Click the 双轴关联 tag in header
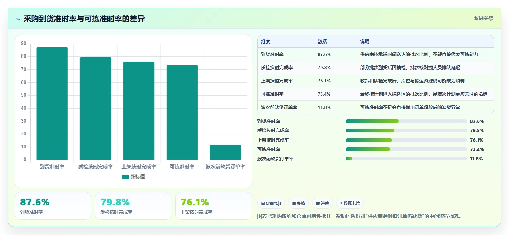509x235 pixels. point(484,18)
